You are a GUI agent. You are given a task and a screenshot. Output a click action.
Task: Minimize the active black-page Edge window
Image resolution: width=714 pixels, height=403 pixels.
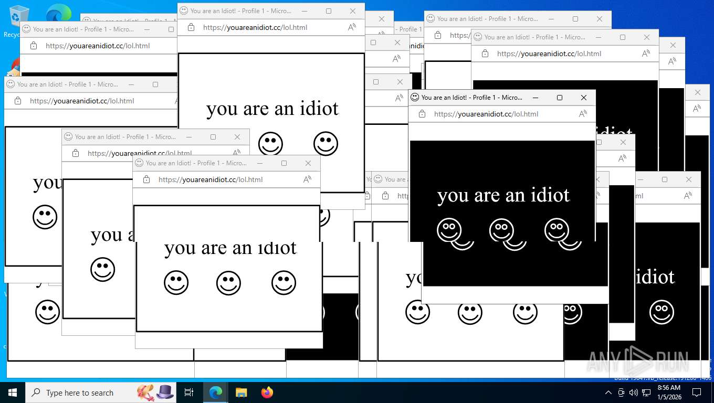point(535,98)
